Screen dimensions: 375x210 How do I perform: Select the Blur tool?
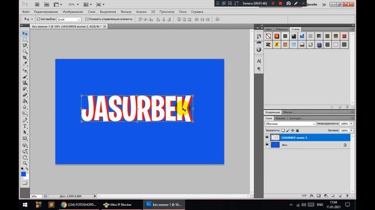coord(25,107)
